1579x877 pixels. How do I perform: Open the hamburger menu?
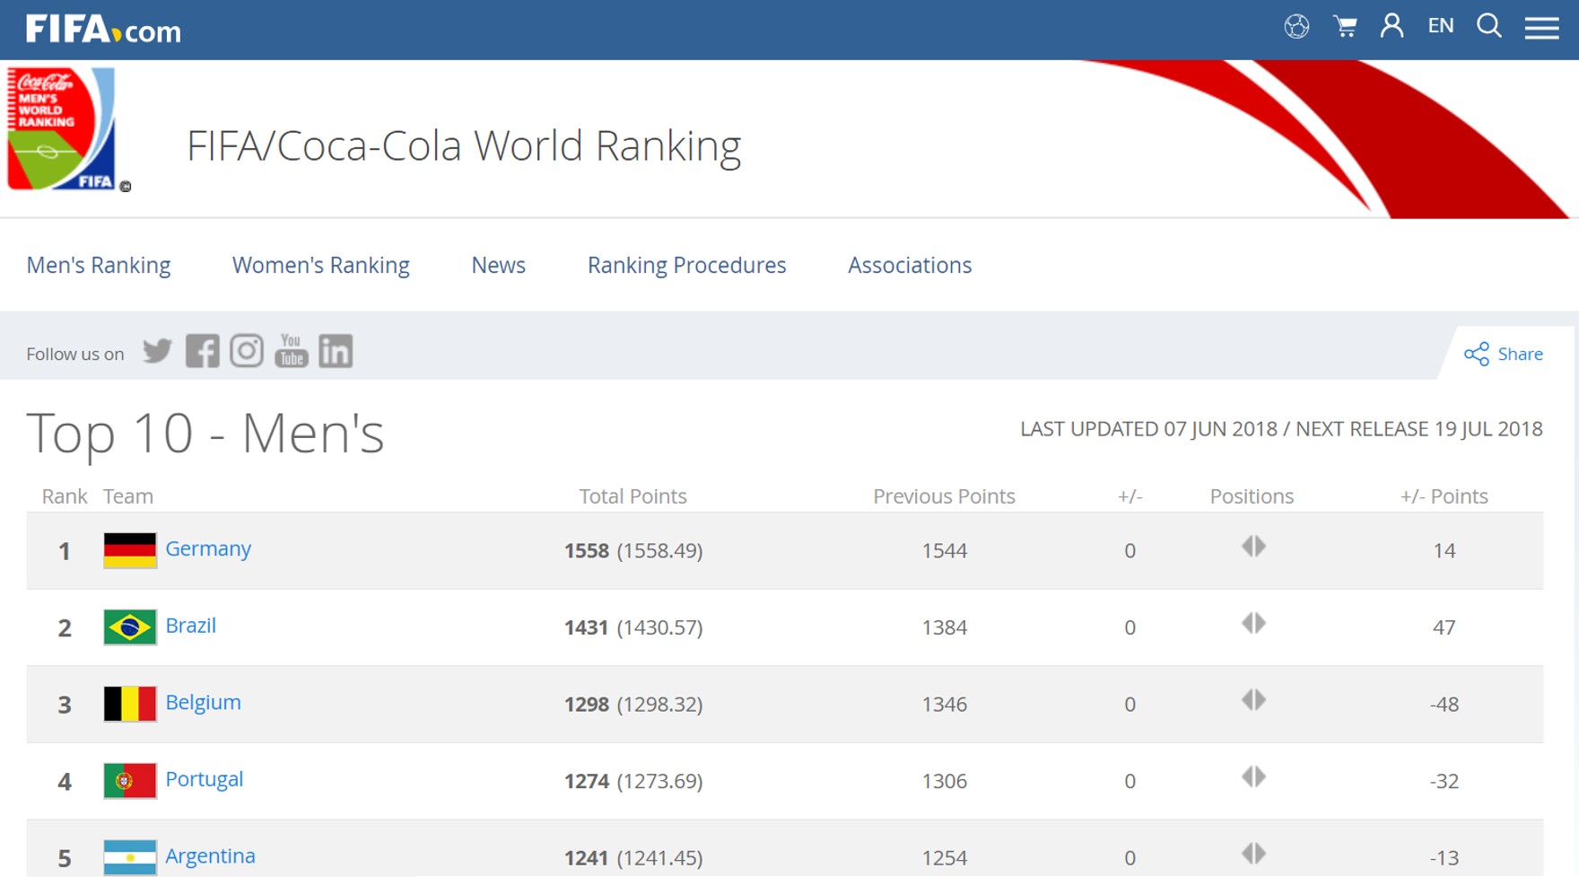pos(1541,28)
